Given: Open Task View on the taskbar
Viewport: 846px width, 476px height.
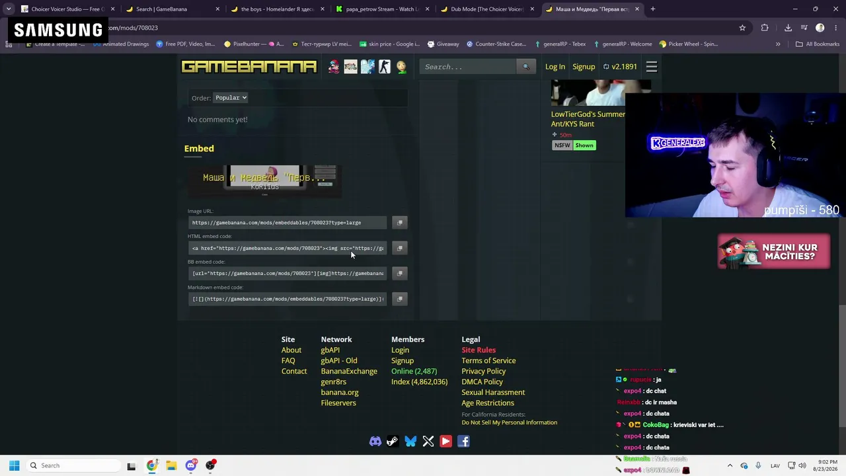Looking at the screenshot, I should point(131,465).
